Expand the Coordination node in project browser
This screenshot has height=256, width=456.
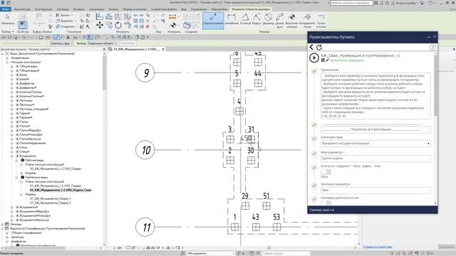tap(7, 58)
